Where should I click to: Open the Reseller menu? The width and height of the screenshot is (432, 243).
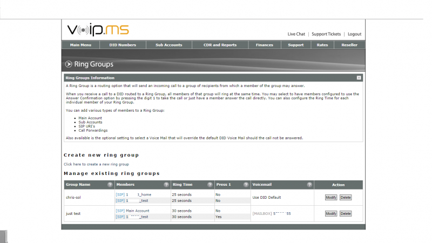point(349,45)
